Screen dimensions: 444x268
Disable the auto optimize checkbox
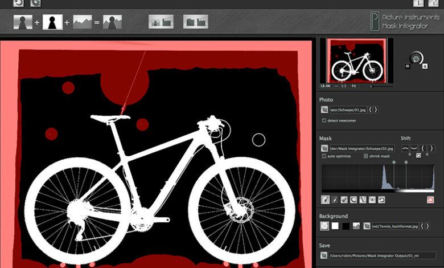coord(324,156)
